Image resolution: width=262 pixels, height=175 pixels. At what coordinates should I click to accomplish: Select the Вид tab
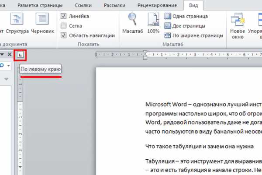click(193, 5)
